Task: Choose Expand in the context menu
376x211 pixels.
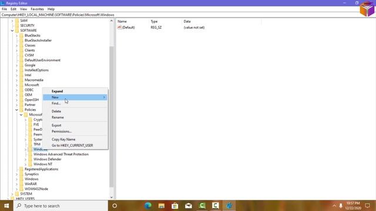Action: pyautogui.click(x=75, y=91)
